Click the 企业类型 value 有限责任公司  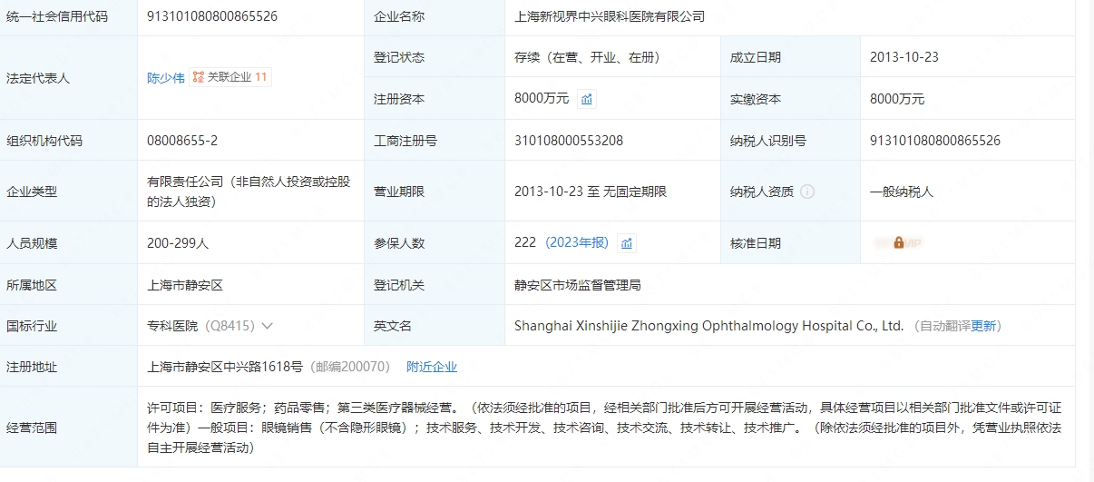(x=249, y=192)
